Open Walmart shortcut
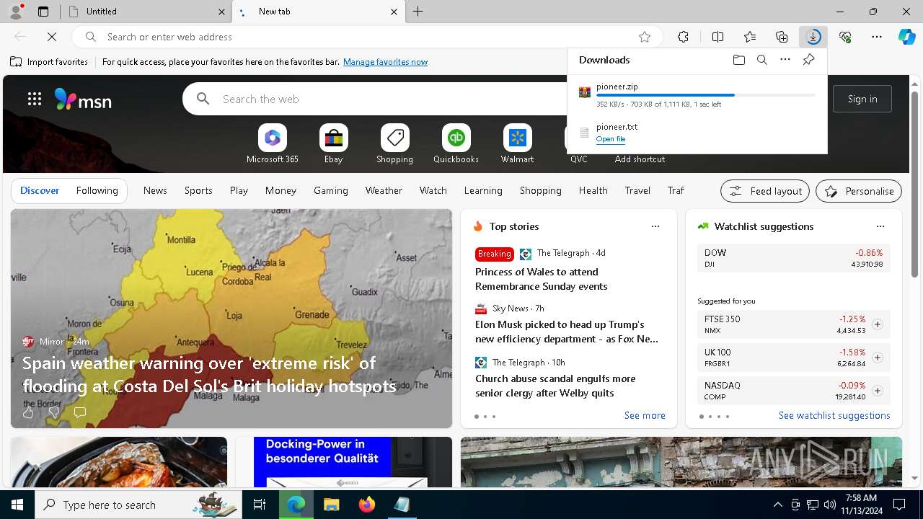923x519 pixels. [x=517, y=143]
